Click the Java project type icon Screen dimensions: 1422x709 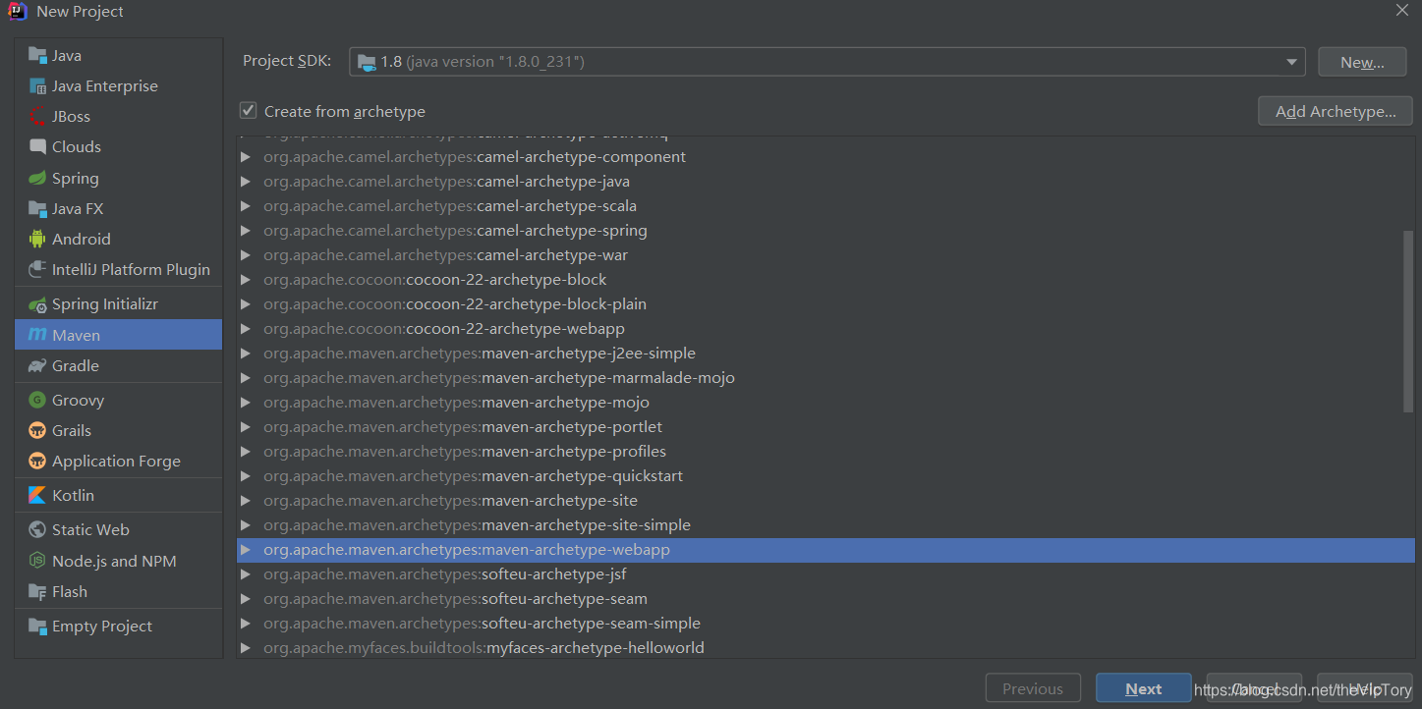point(37,55)
